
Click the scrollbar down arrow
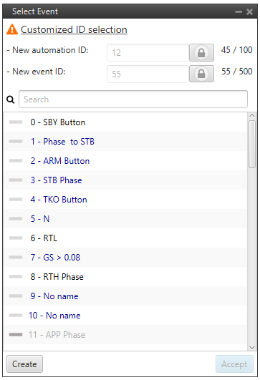[252, 348]
